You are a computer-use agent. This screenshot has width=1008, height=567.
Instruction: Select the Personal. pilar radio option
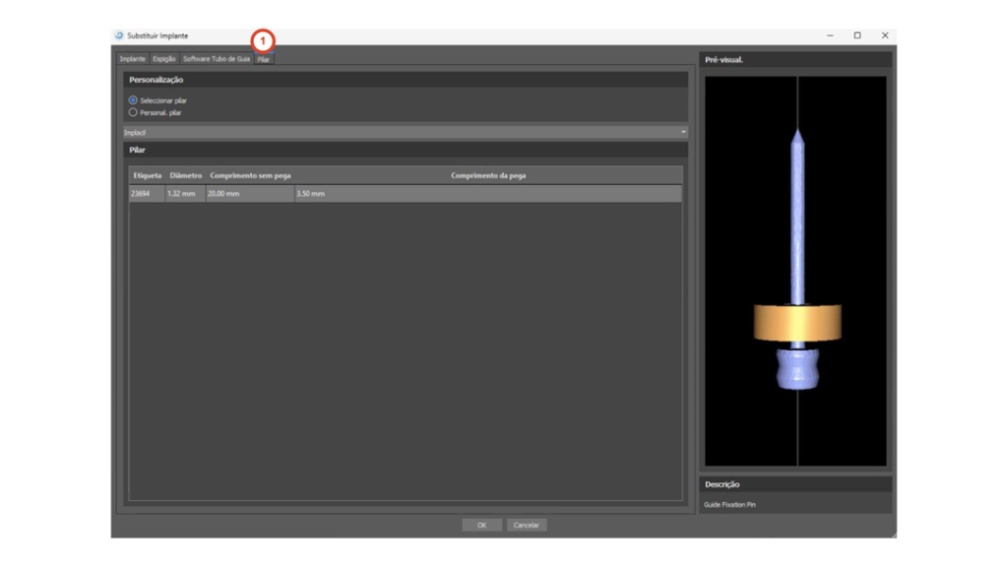pyautogui.click(x=133, y=112)
